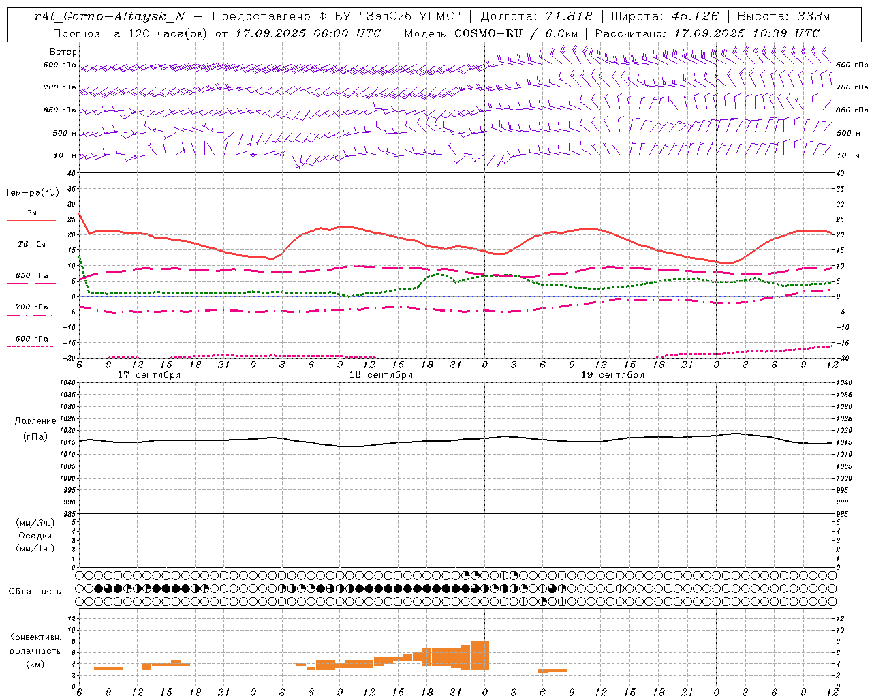The image size is (872, 698).
Task: Click the forecast header Прогноз на 120 часа(ов)
Action: click(x=131, y=33)
